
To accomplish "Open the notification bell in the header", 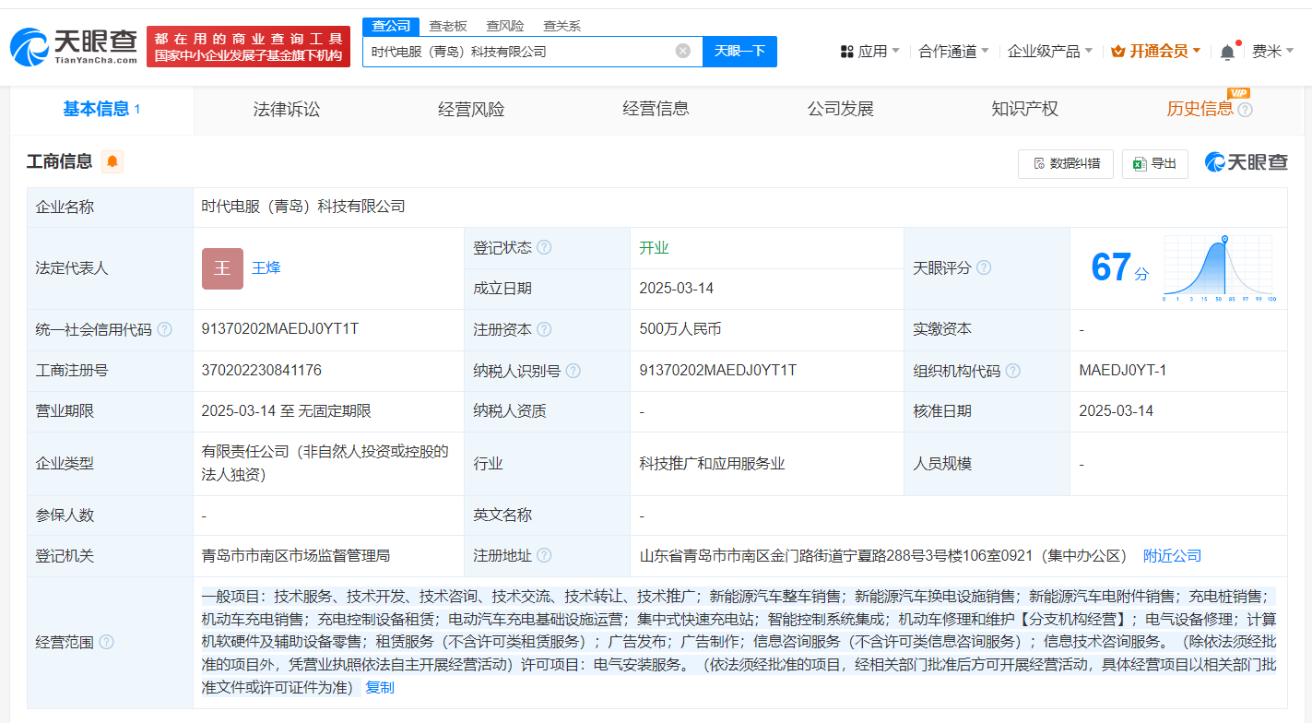I will coord(1227,52).
